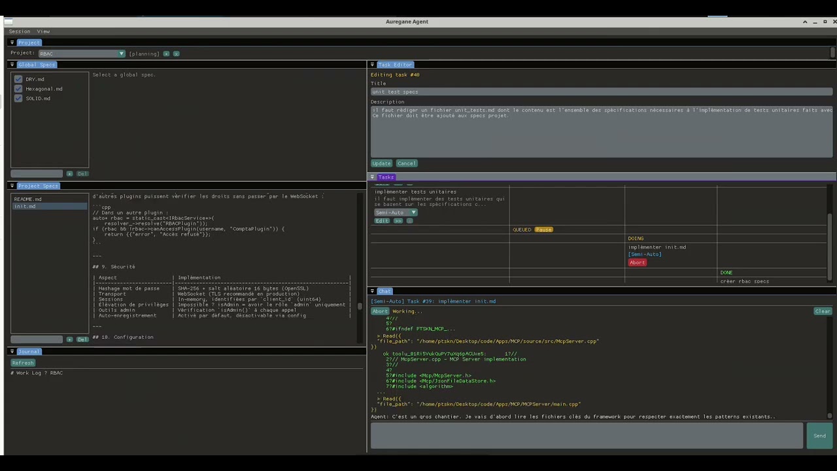Uncheck the DRY.md global spec
Image resolution: width=837 pixels, height=471 pixels.
[x=18, y=79]
